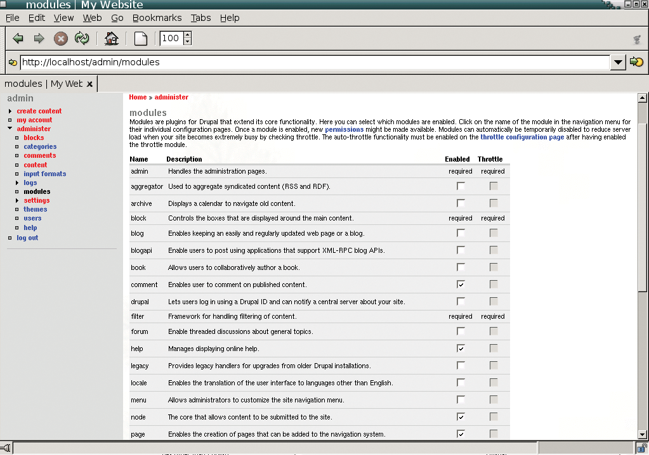
Task: Click the scrollbar up arrow
Action: [643, 98]
